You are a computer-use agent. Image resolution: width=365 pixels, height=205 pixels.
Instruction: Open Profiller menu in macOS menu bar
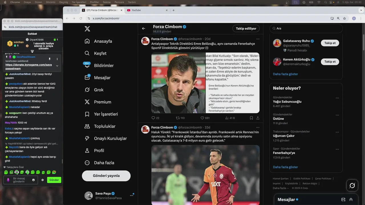click(x=94, y=2)
